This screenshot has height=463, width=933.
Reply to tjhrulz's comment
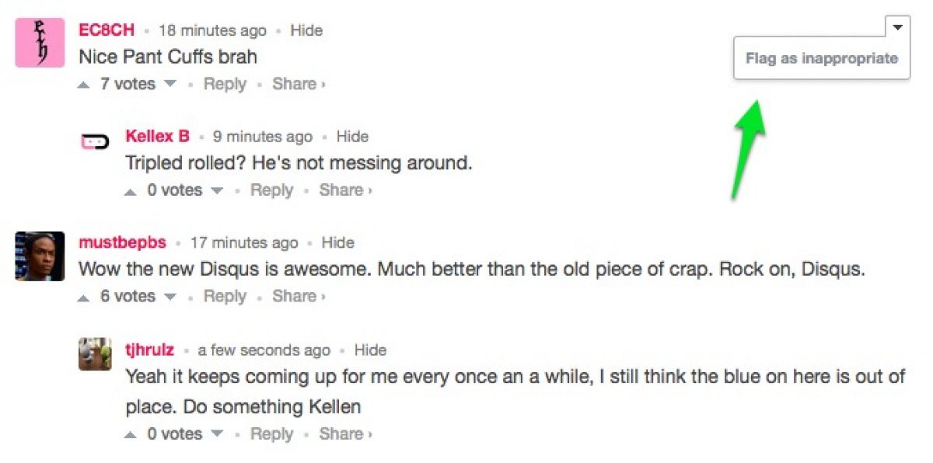point(271,434)
